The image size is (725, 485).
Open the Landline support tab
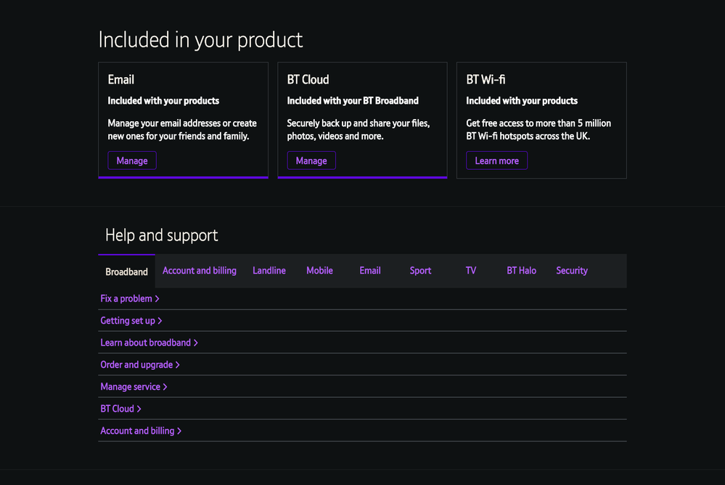coord(269,271)
